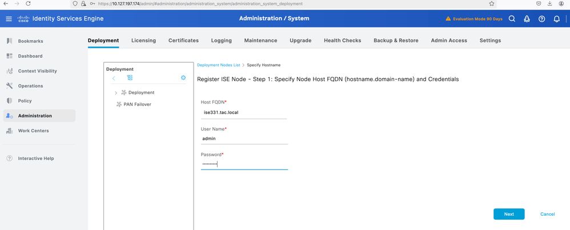This screenshot has width=570, height=230.
Task: Open Operations in sidebar
Action: coord(30,86)
